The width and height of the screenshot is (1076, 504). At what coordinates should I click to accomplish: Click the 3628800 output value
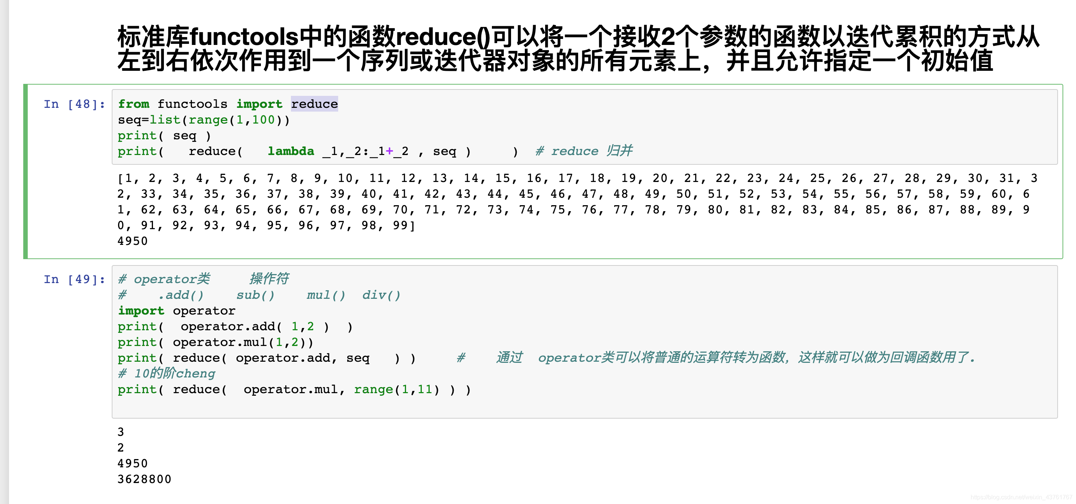click(x=144, y=479)
